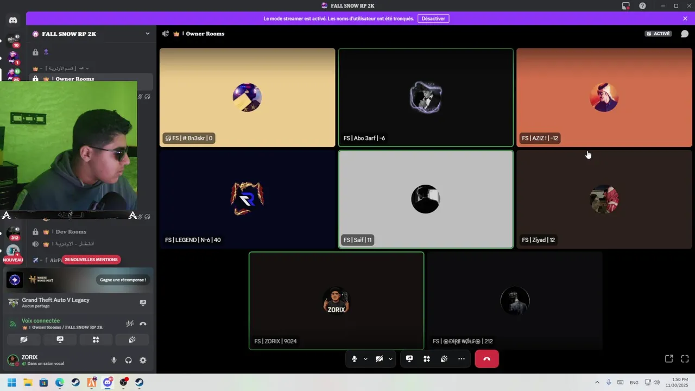Open server icon with 1 notification badge
The width and height of the screenshot is (695, 391).
pos(13,56)
